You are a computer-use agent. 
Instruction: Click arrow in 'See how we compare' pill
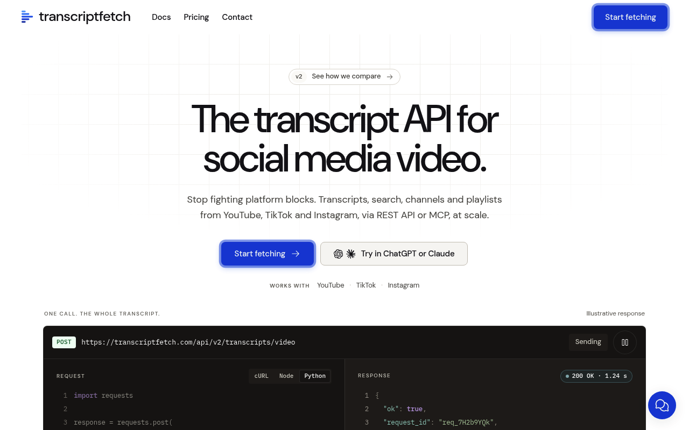click(x=390, y=77)
